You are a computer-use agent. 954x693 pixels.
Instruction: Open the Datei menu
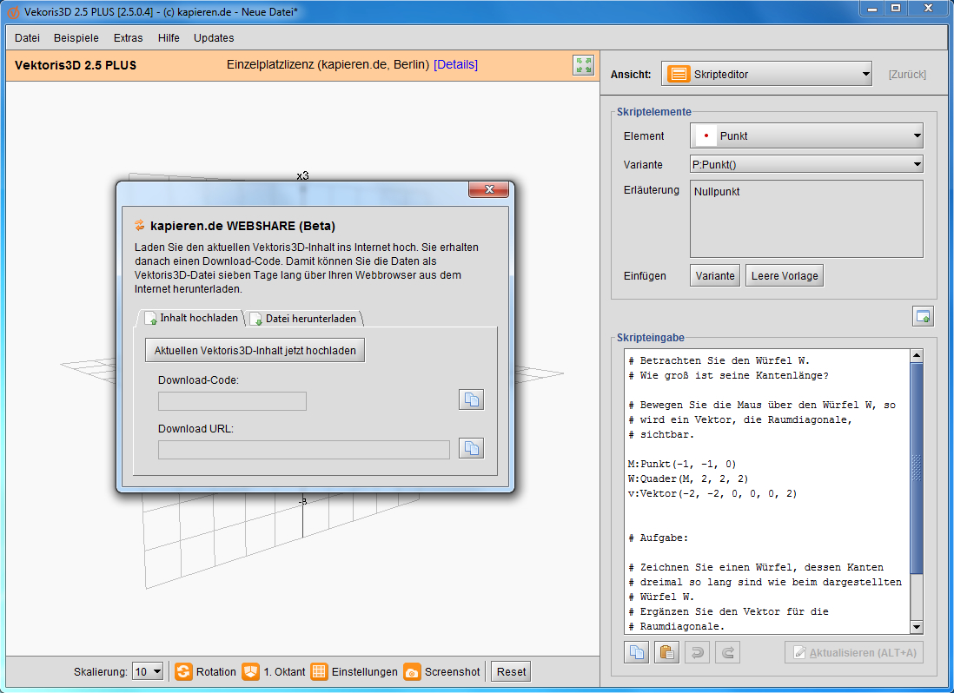(28, 37)
